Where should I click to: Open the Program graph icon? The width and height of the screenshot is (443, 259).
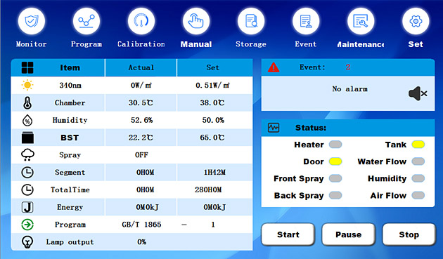pos(86,21)
